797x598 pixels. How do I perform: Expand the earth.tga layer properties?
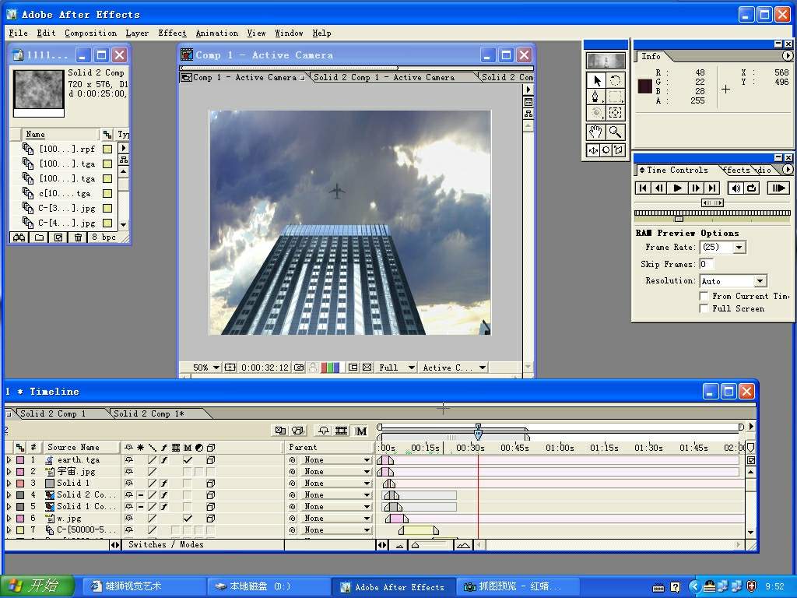pyautogui.click(x=9, y=460)
